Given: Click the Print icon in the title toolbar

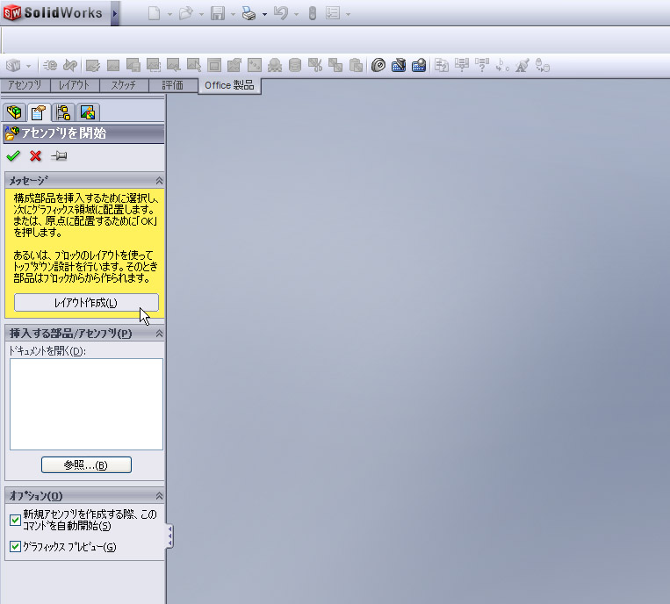Looking at the screenshot, I should coord(249,14).
